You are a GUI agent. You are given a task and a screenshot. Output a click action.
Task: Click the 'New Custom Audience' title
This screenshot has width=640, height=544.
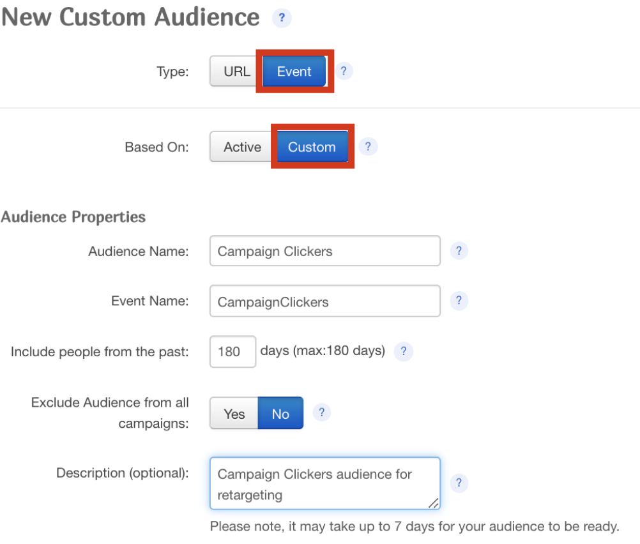coord(130,17)
